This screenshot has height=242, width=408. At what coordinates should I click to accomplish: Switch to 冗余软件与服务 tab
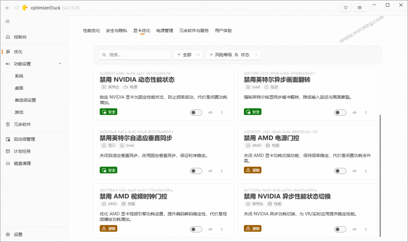tap(194, 30)
